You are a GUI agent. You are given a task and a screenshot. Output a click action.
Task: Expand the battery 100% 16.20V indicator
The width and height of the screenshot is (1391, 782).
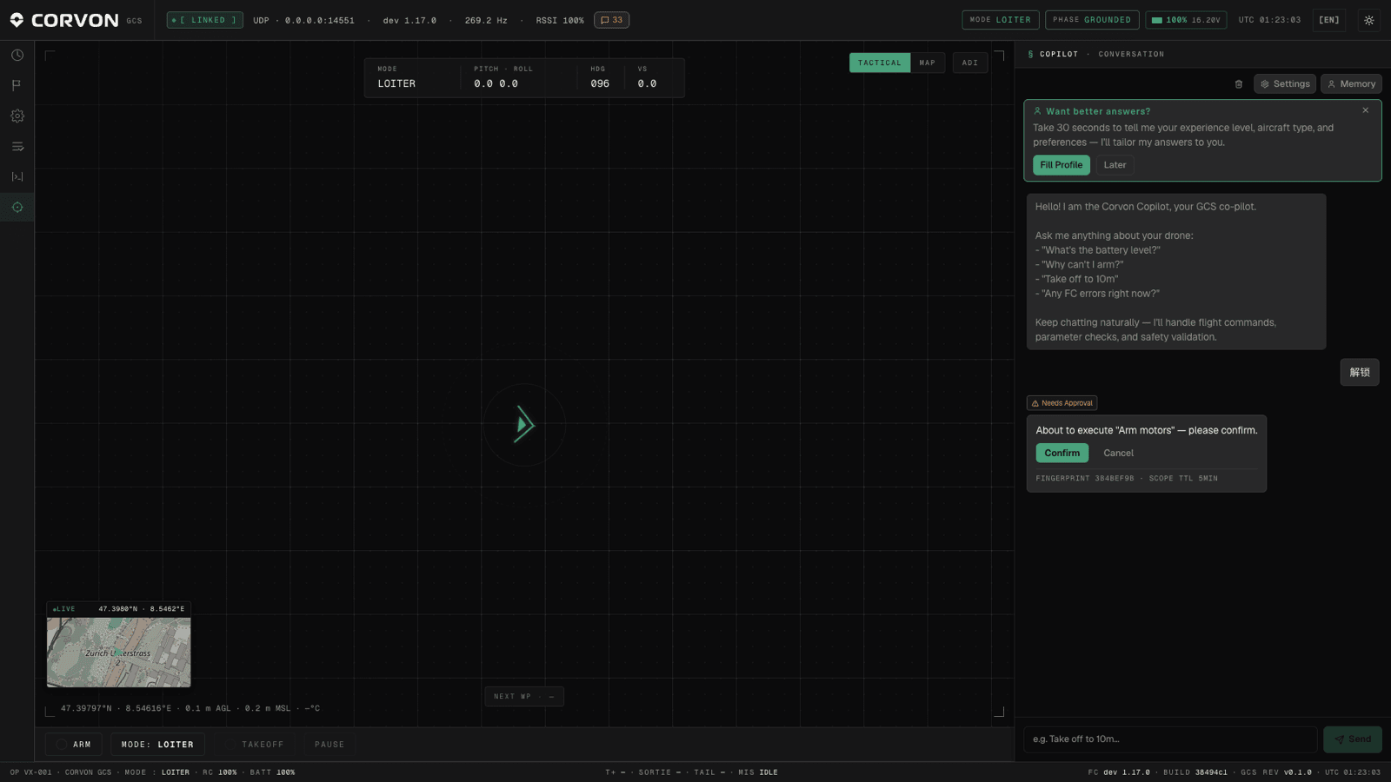(x=1186, y=20)
